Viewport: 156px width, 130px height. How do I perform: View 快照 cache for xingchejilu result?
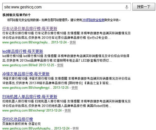tap(73, 42)
